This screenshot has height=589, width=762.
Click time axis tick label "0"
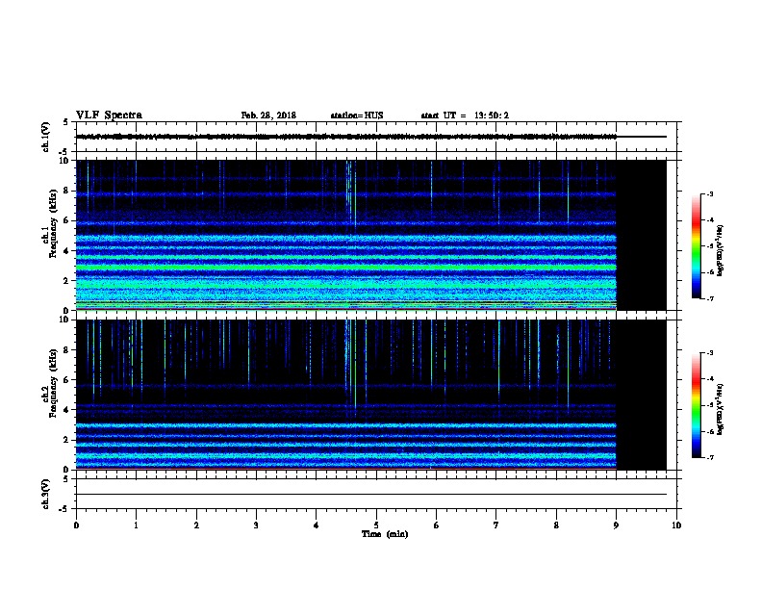click(76, 525)
